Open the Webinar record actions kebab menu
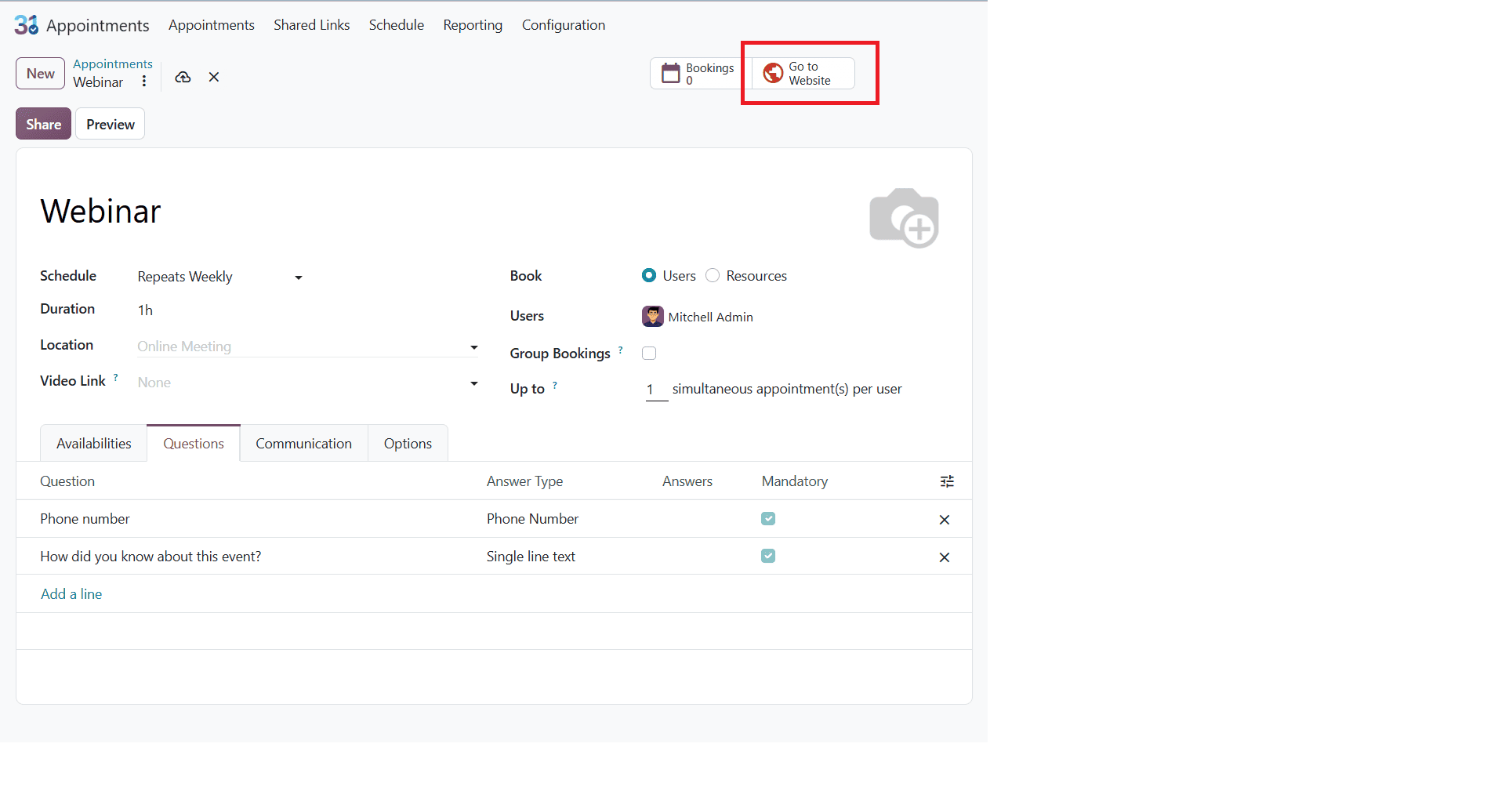Viewport: 1505px width, 809px height. [144, 82]
